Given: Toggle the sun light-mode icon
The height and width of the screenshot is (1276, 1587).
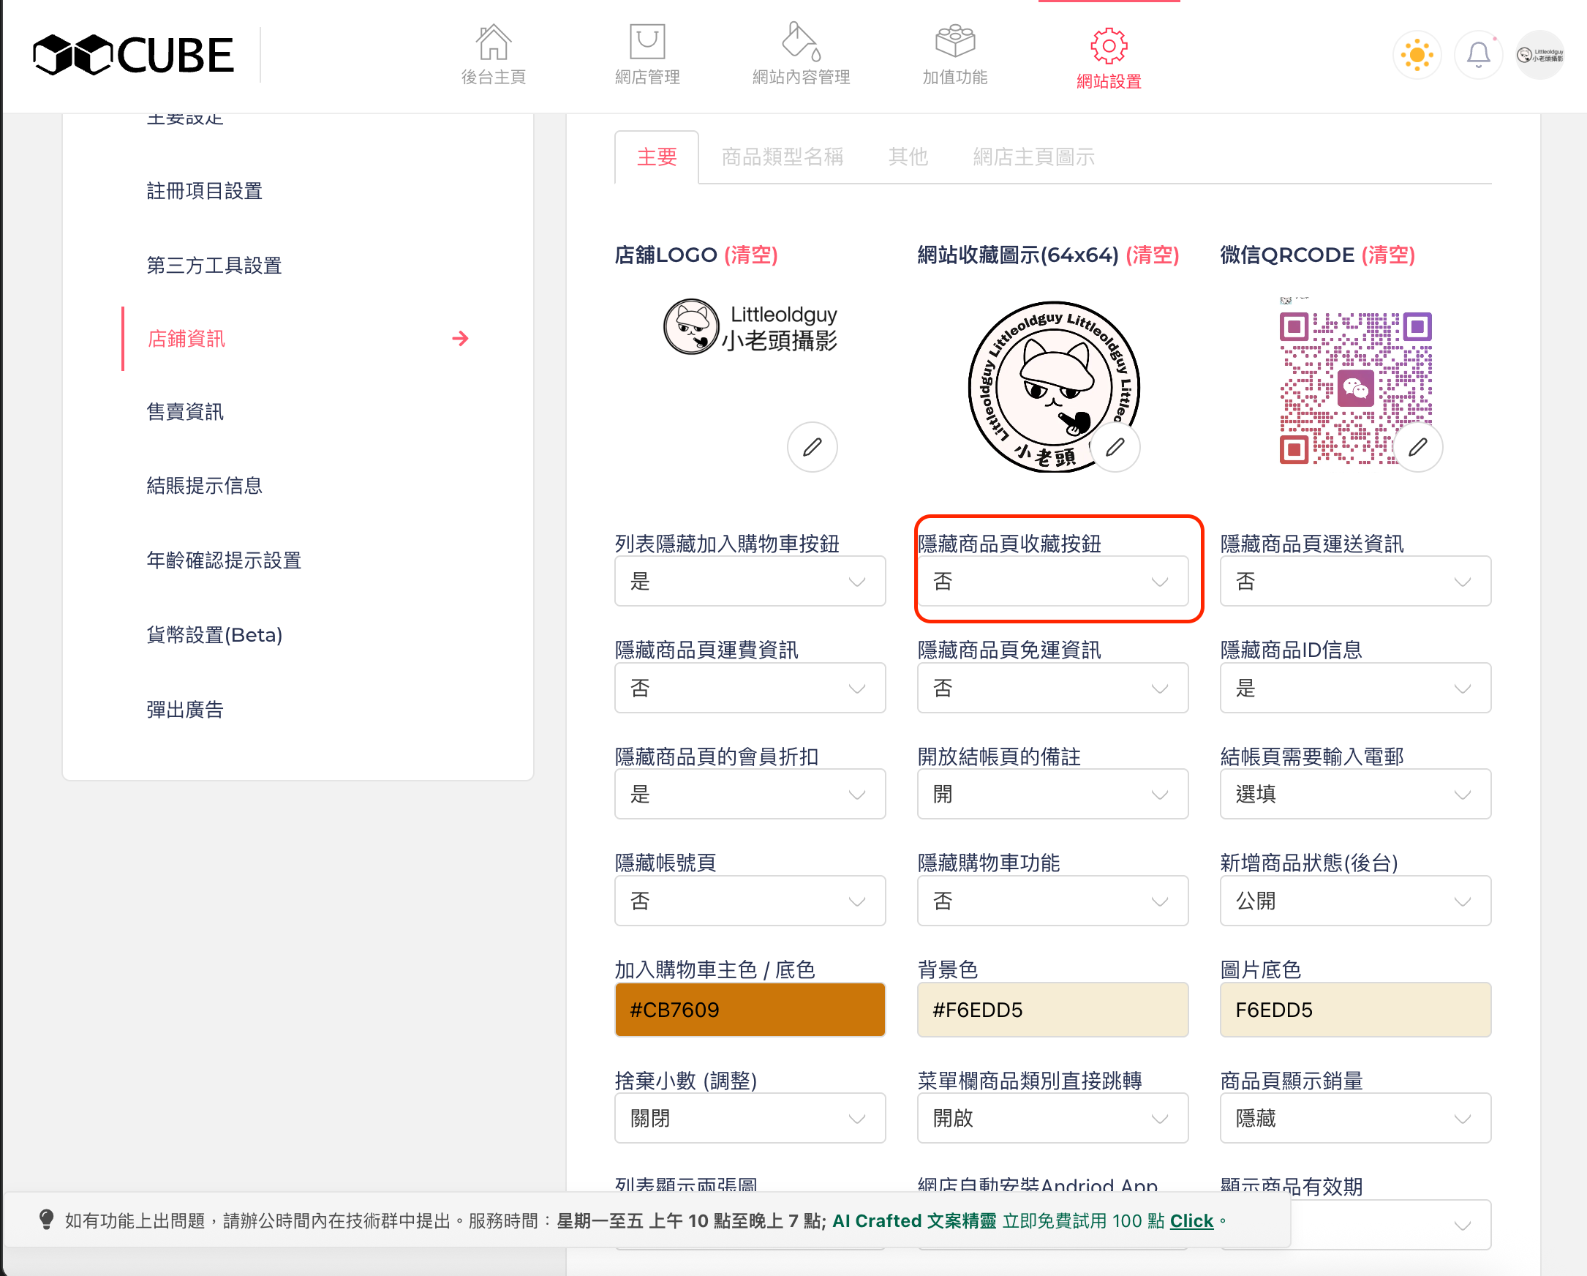Looking at the screenshot, I should 1417,55.
